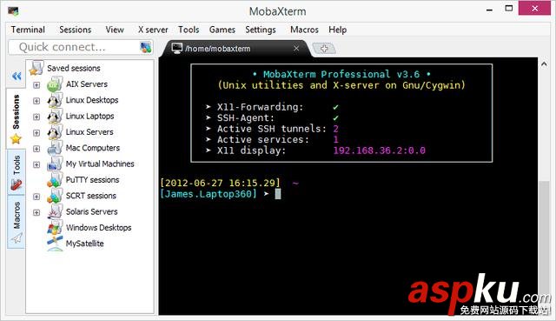This screenshot has width=556, height=321.
Task: Select the Linux Laptops label
Action: [x=89, y=116]
